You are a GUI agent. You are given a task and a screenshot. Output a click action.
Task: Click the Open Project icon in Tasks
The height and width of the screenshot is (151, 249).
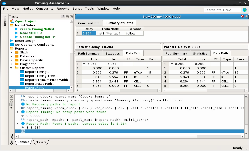12,21
